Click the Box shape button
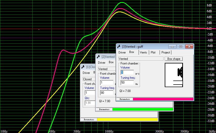This screenshot has height=133, width=216. coord(174,59)
